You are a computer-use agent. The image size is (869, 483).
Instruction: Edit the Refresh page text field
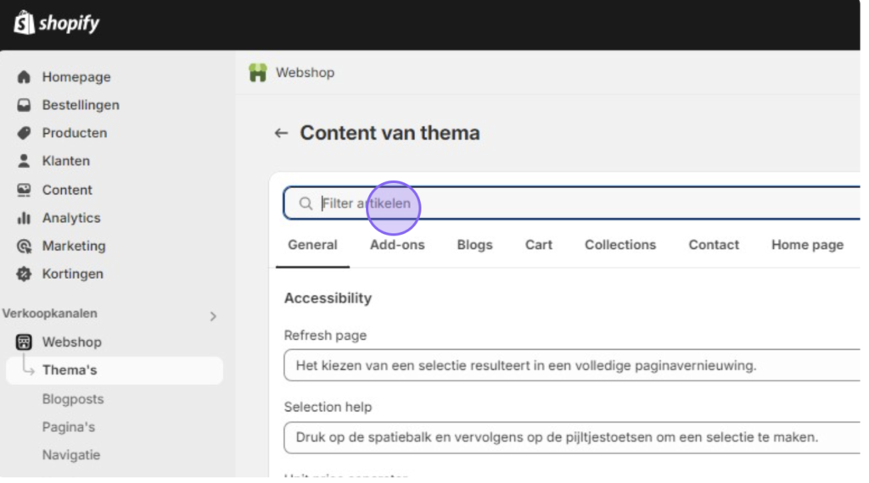point(572,365)
